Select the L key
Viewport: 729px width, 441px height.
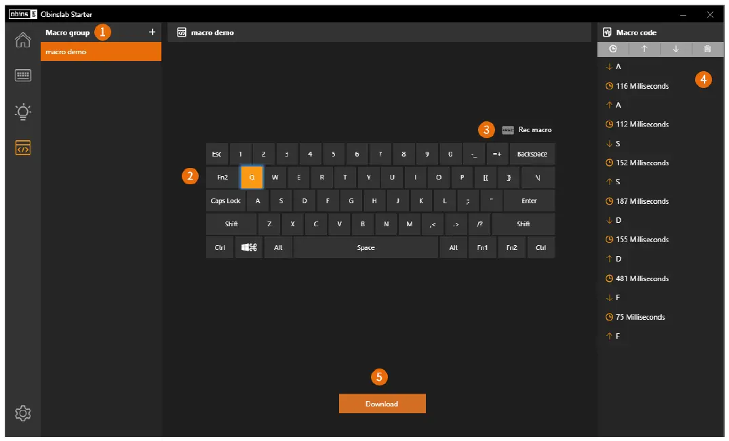[x=444, y=201]
